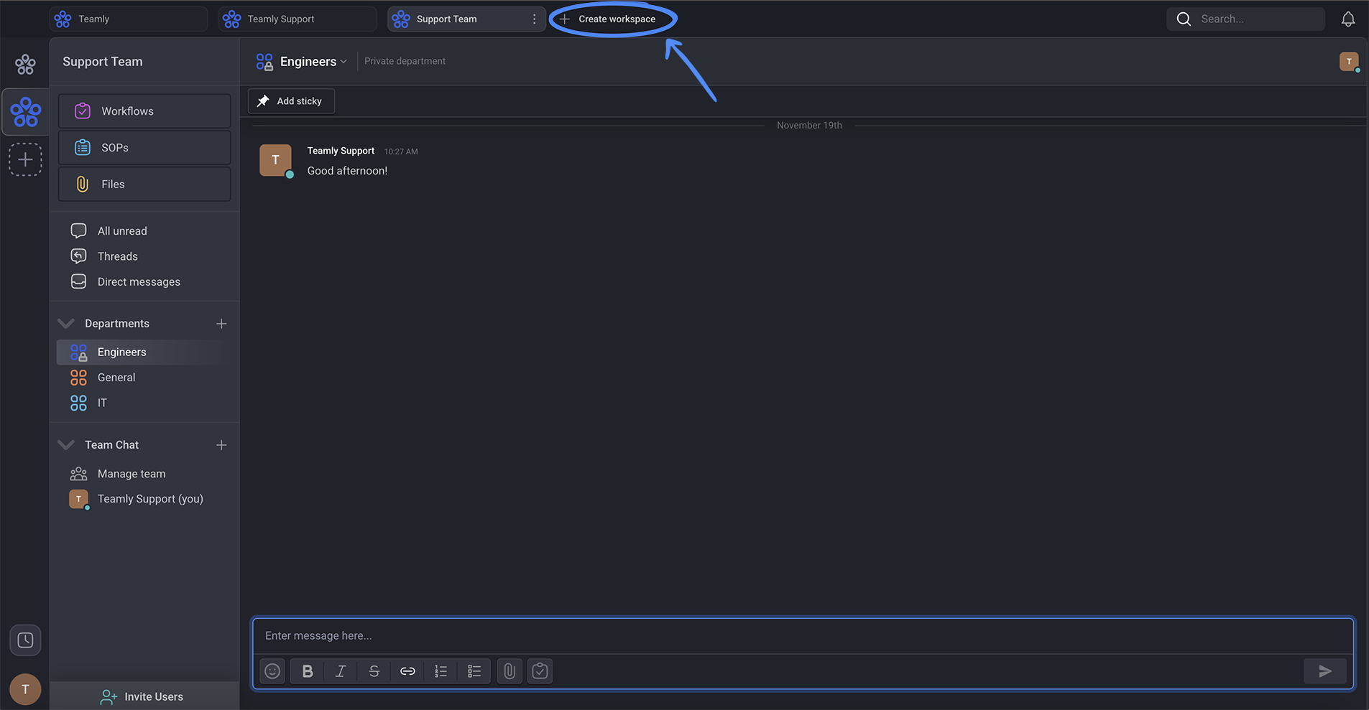1369x710 pixels.
Task: Click the Teamly Support sender name in the message
Action: (341, 151)
